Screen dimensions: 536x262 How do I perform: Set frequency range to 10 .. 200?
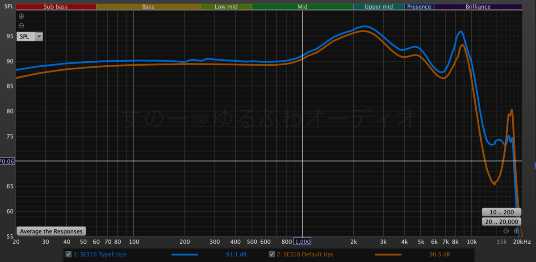coord(502,212)
